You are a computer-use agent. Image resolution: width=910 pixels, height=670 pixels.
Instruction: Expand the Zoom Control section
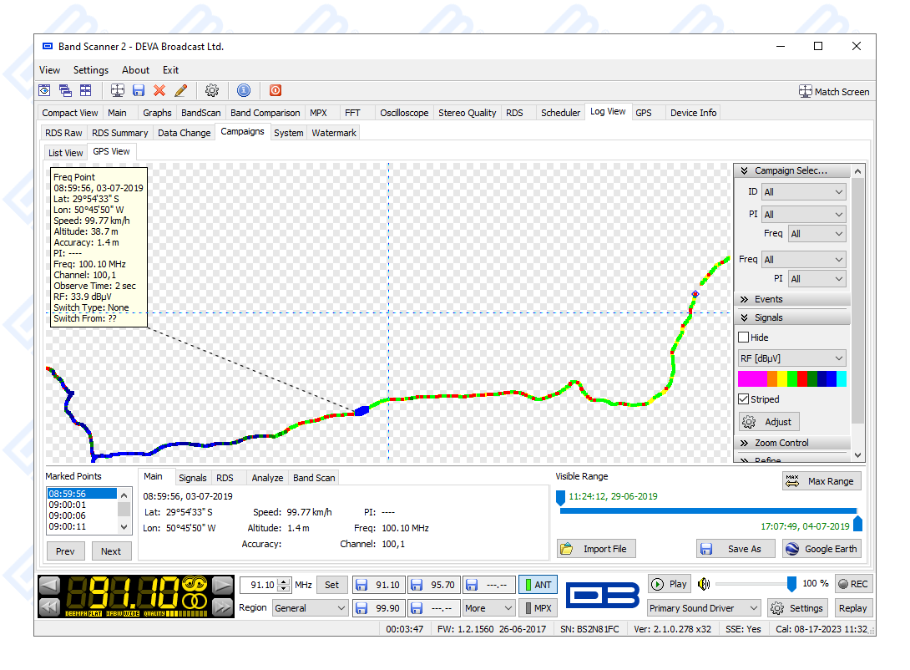[x=781, y=443]
